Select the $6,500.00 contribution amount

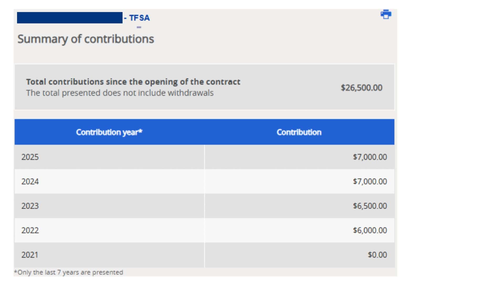[370, 206]
